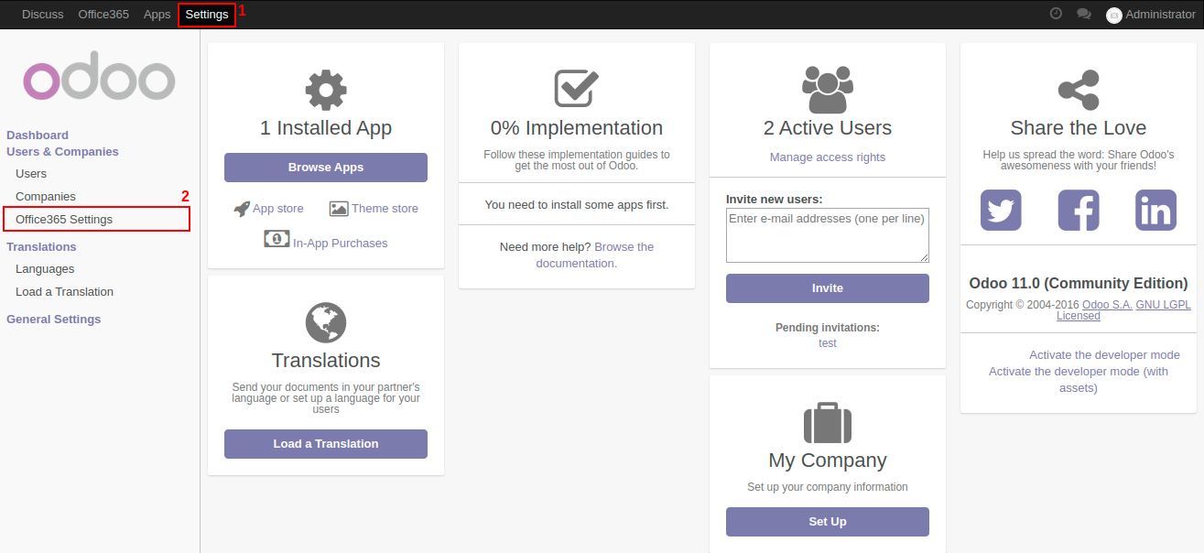The height and width of the screenshot is (553, 1204).
Task: Open General Settings in the sidebar
Action: click(x=54, y=320)
